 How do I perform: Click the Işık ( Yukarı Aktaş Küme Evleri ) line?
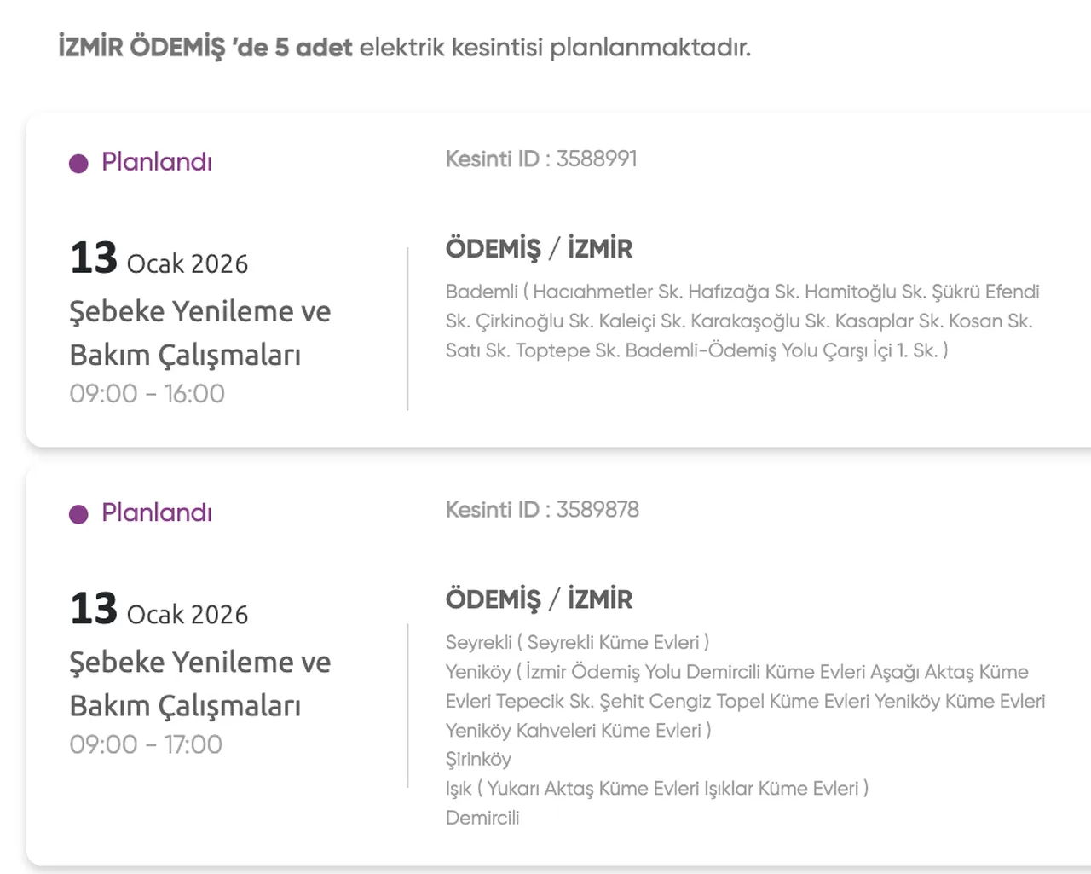(x=656, y=788)
